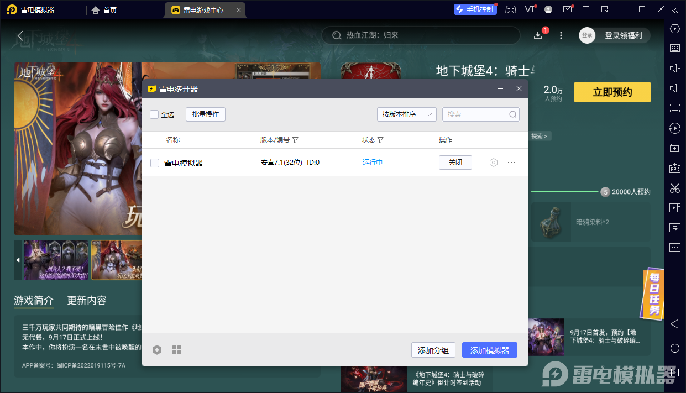The width and height of the screenshot is (686, 393).
Task: Click the video recorder sidebar icon
Action: 674,208
